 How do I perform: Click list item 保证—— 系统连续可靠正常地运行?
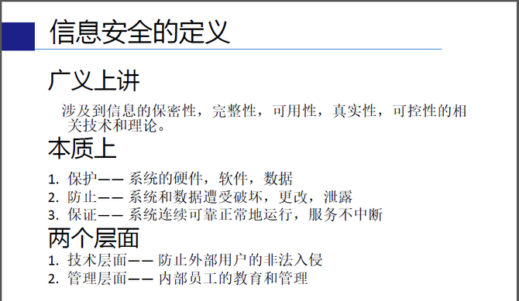(x=215, y=214)
